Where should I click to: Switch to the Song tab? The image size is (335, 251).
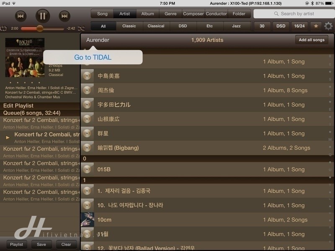pyautogui.click(x=102, y=14)
